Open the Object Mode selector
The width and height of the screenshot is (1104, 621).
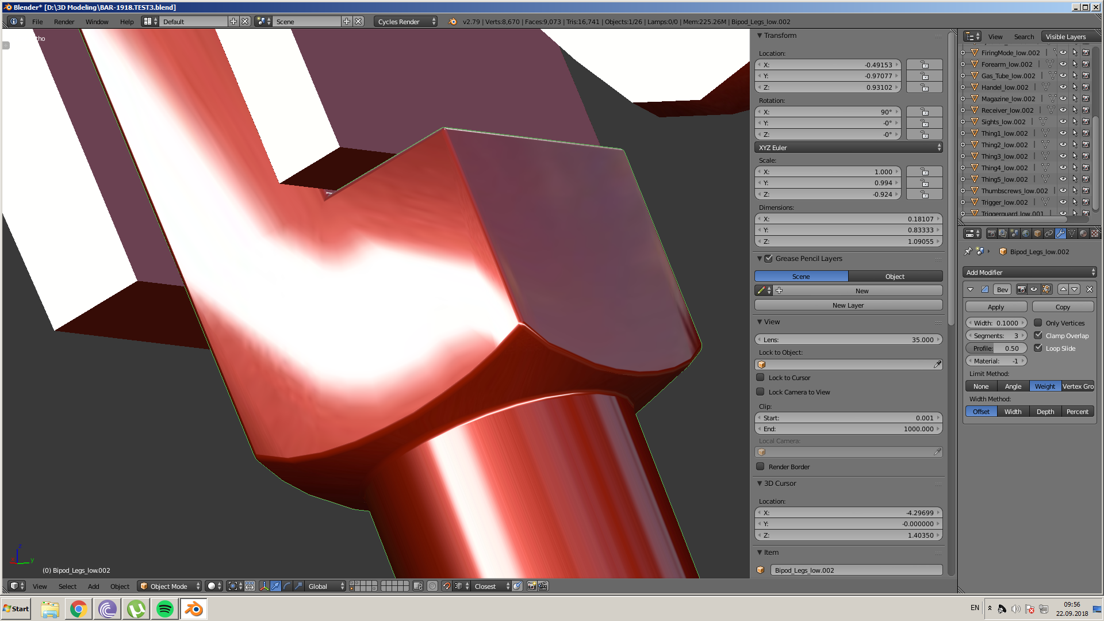pyautogui.click(x=170, y=586)
